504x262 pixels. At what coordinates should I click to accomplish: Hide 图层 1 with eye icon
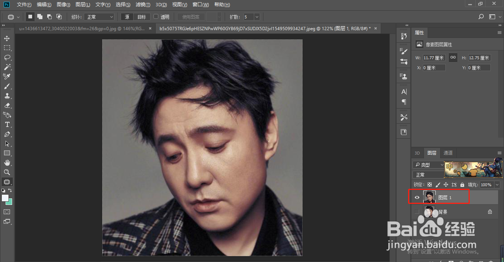pos(417,198)
